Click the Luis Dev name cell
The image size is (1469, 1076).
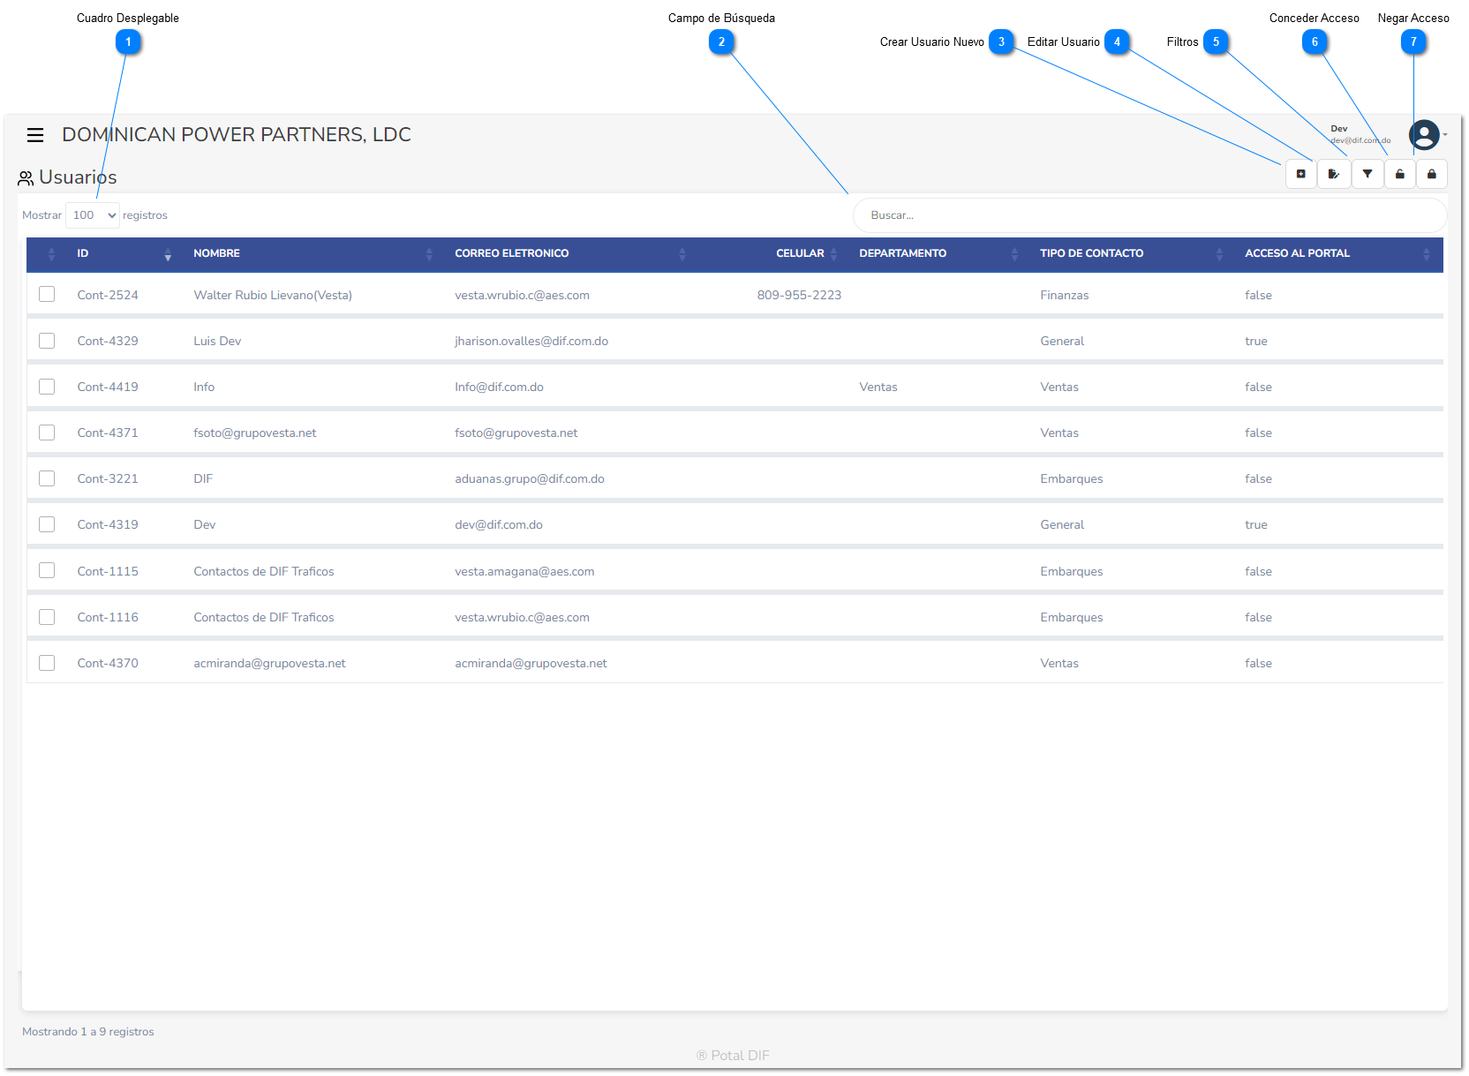(217, 341)
